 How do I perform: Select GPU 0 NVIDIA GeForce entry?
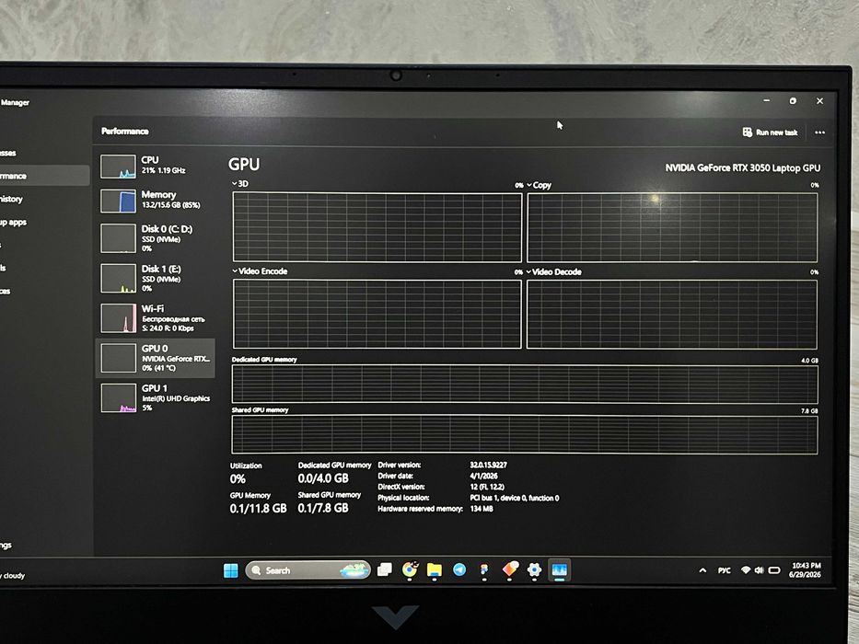point(156,358)
